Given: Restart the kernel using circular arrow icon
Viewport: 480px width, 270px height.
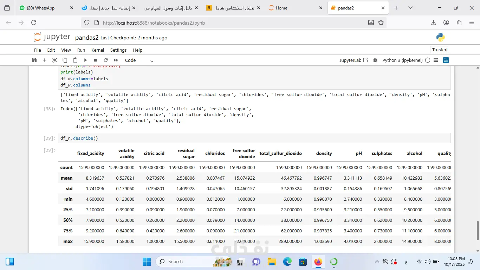Looking at the screenshot, I should (x=106, y=60).
